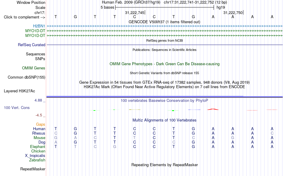This screenshot has width=283, height=176.
Task: Select the Chicken alignment row label
Action: pos(38,151)
